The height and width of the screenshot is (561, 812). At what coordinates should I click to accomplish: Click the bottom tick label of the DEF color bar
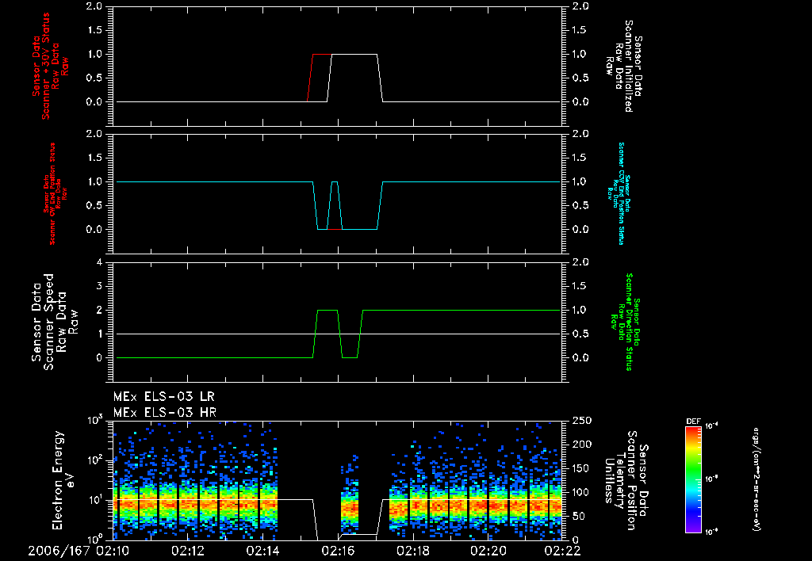[712, 532]
